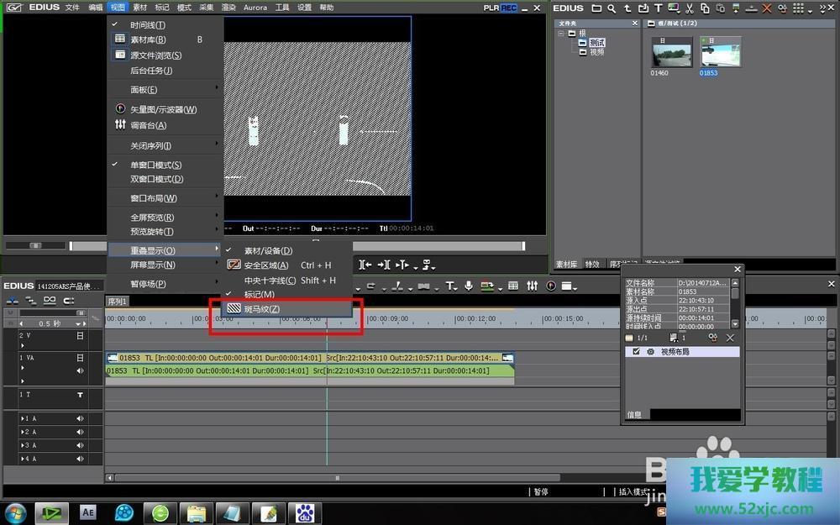The width and height of the screenshot is (840, 525).
Task: Click the search icon in the bin toolbar
Action: pyautogui.click(x=612, y=8)
